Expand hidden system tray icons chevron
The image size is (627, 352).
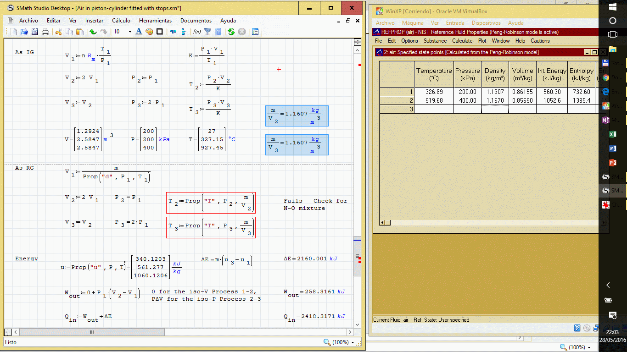[608, 285]
